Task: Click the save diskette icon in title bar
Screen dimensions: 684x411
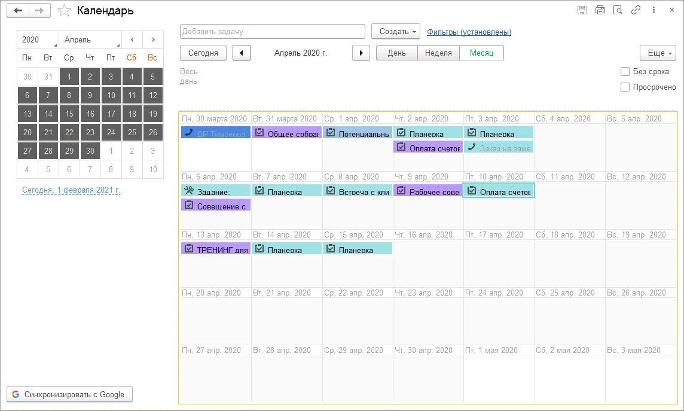Action: point(582,10)
